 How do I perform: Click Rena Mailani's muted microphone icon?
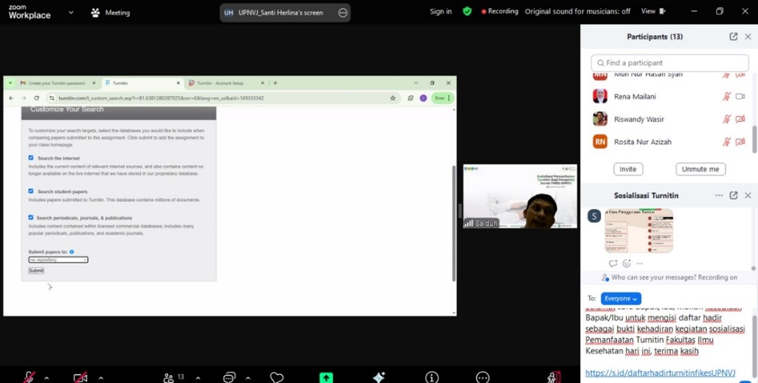[726, 96]
